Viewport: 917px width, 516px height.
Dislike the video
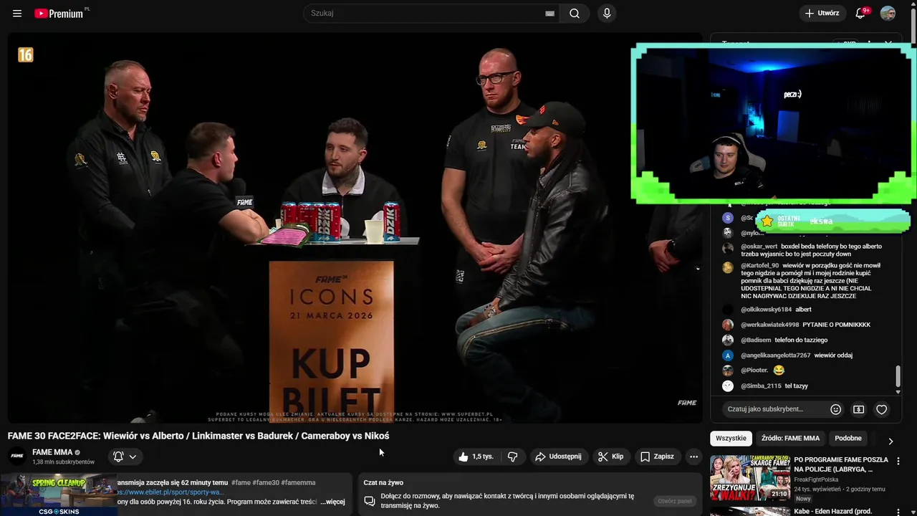click(x=512, y=457)
